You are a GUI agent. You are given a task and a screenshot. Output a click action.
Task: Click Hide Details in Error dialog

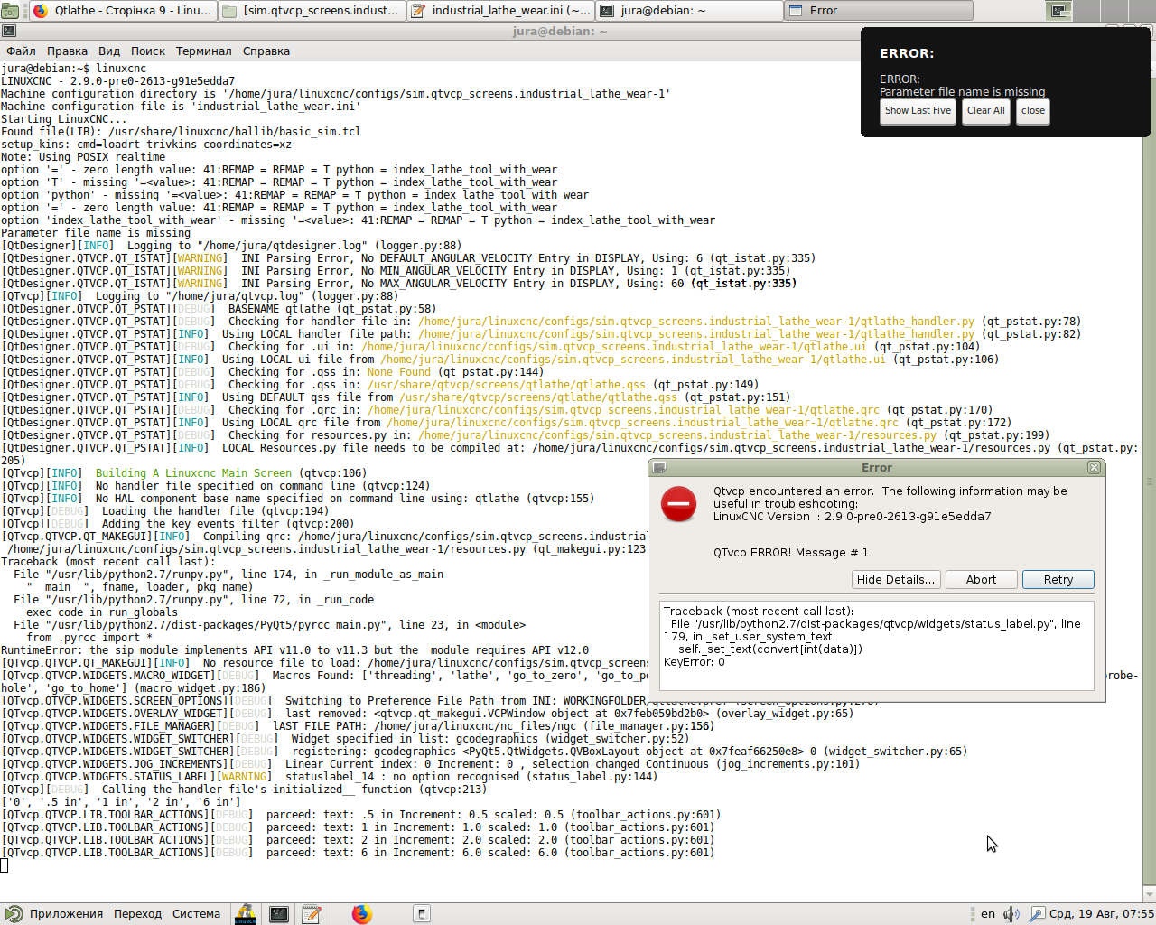click(896, 580)
